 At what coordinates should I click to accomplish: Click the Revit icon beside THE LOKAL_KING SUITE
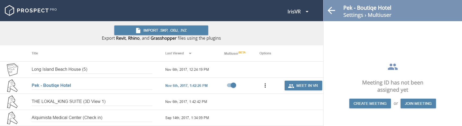[12, 102]
